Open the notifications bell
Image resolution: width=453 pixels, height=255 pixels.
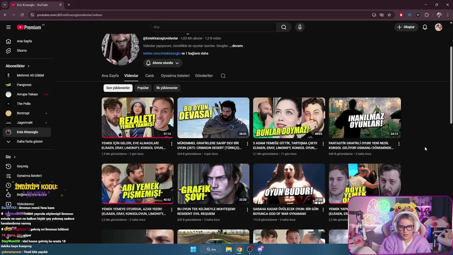[425, 27]
